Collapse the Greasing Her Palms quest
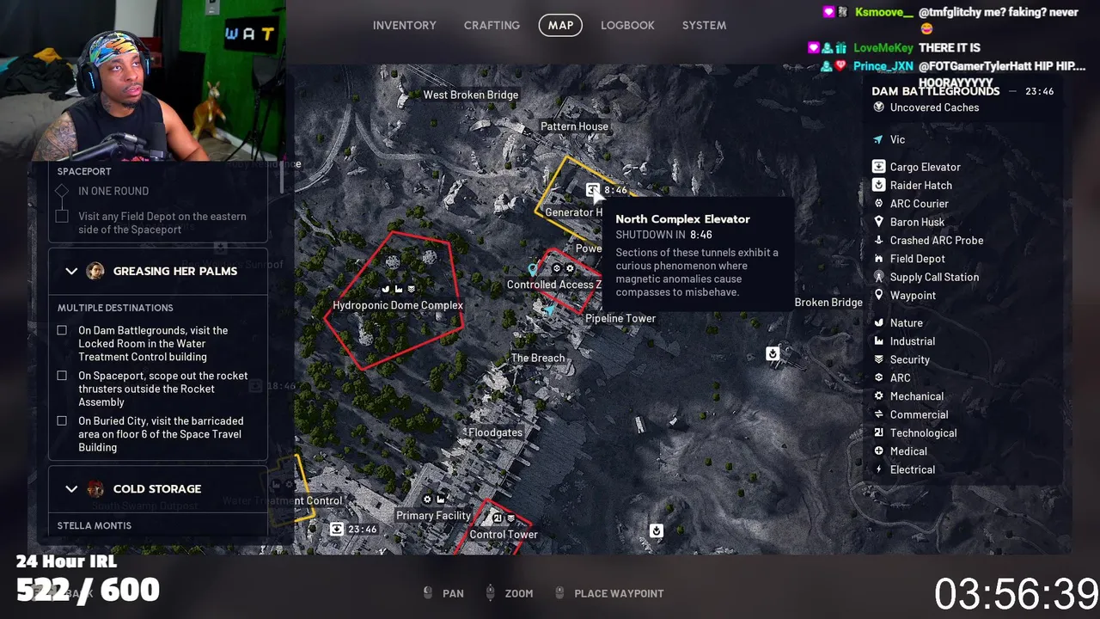 71,271
